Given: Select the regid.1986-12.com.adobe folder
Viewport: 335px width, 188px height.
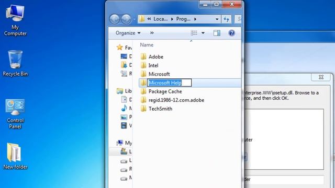Looking at the screenshot, I should pyautogui.click(x=176, y=100).
